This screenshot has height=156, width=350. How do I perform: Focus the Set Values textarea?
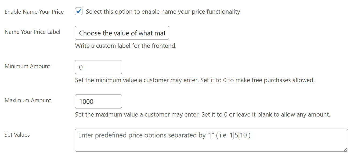[211, 140]
